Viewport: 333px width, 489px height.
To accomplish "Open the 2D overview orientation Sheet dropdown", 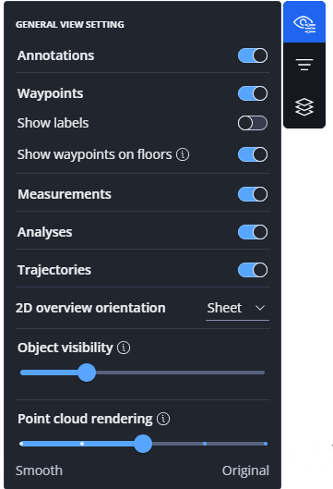I will [237, 309].
